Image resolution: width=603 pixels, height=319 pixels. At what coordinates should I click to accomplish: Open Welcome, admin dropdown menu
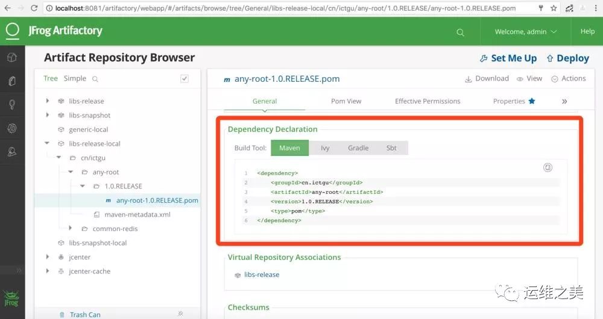coord(525,31)
